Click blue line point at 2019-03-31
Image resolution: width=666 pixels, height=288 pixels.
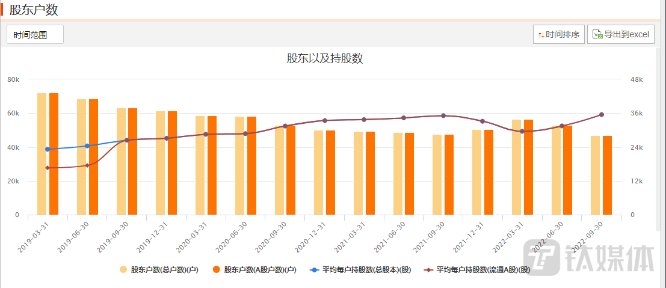click(x=48, y=149)
